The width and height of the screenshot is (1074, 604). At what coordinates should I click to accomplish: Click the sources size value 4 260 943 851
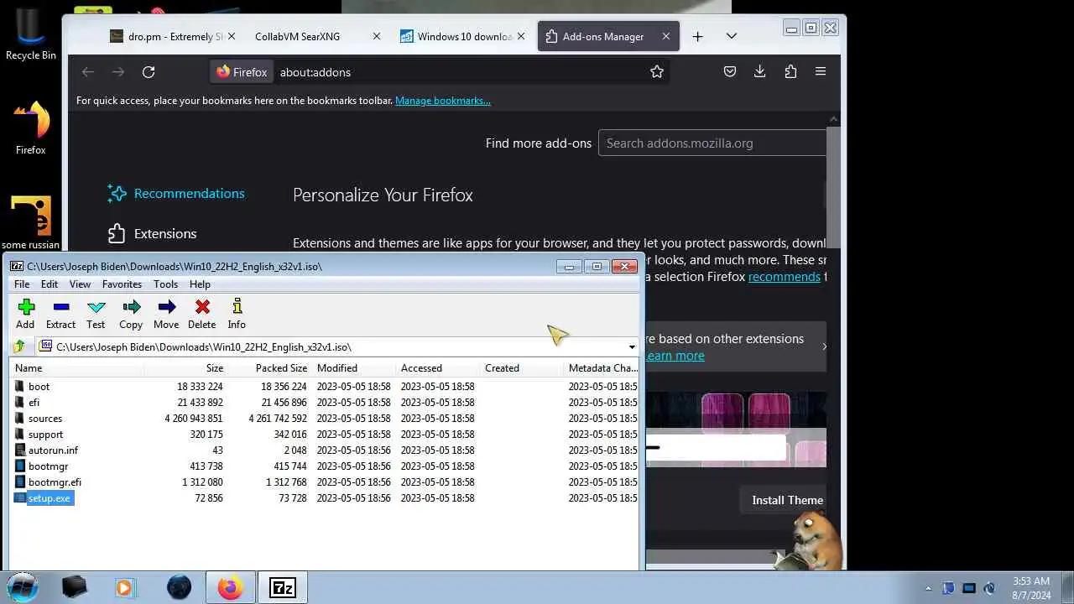point(194,419)
